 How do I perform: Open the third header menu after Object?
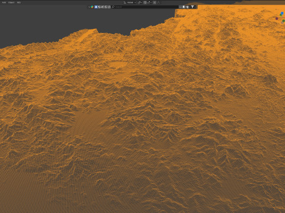point(19,2)
